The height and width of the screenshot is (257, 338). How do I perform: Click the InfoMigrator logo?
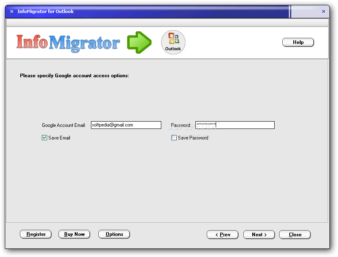tap(68, 43)
